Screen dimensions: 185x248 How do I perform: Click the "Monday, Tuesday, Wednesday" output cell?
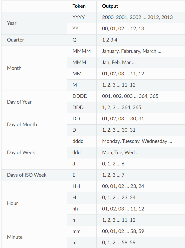[137, 141]
